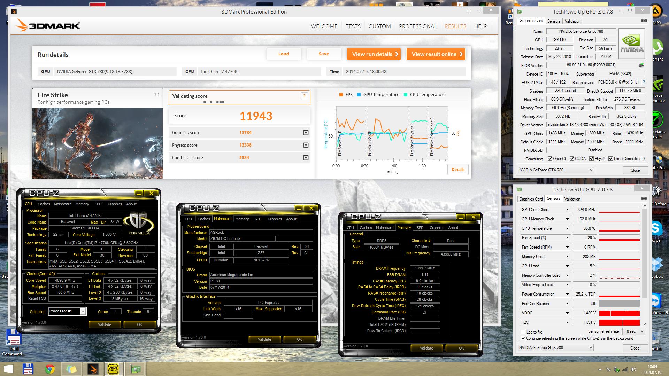Click the 3DMark taskbar icon
This screenshot has height=376, width=669.
pyautogui.click(x=93, y=369)
